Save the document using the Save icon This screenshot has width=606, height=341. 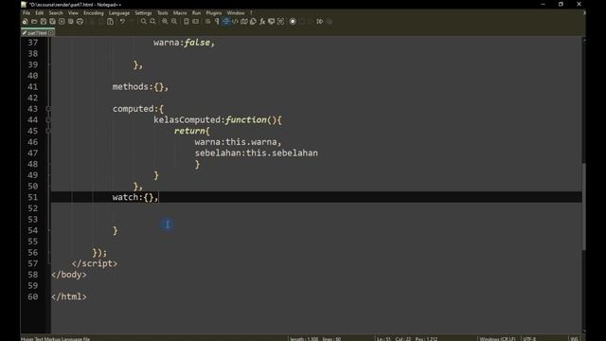[x=44, y=22]
